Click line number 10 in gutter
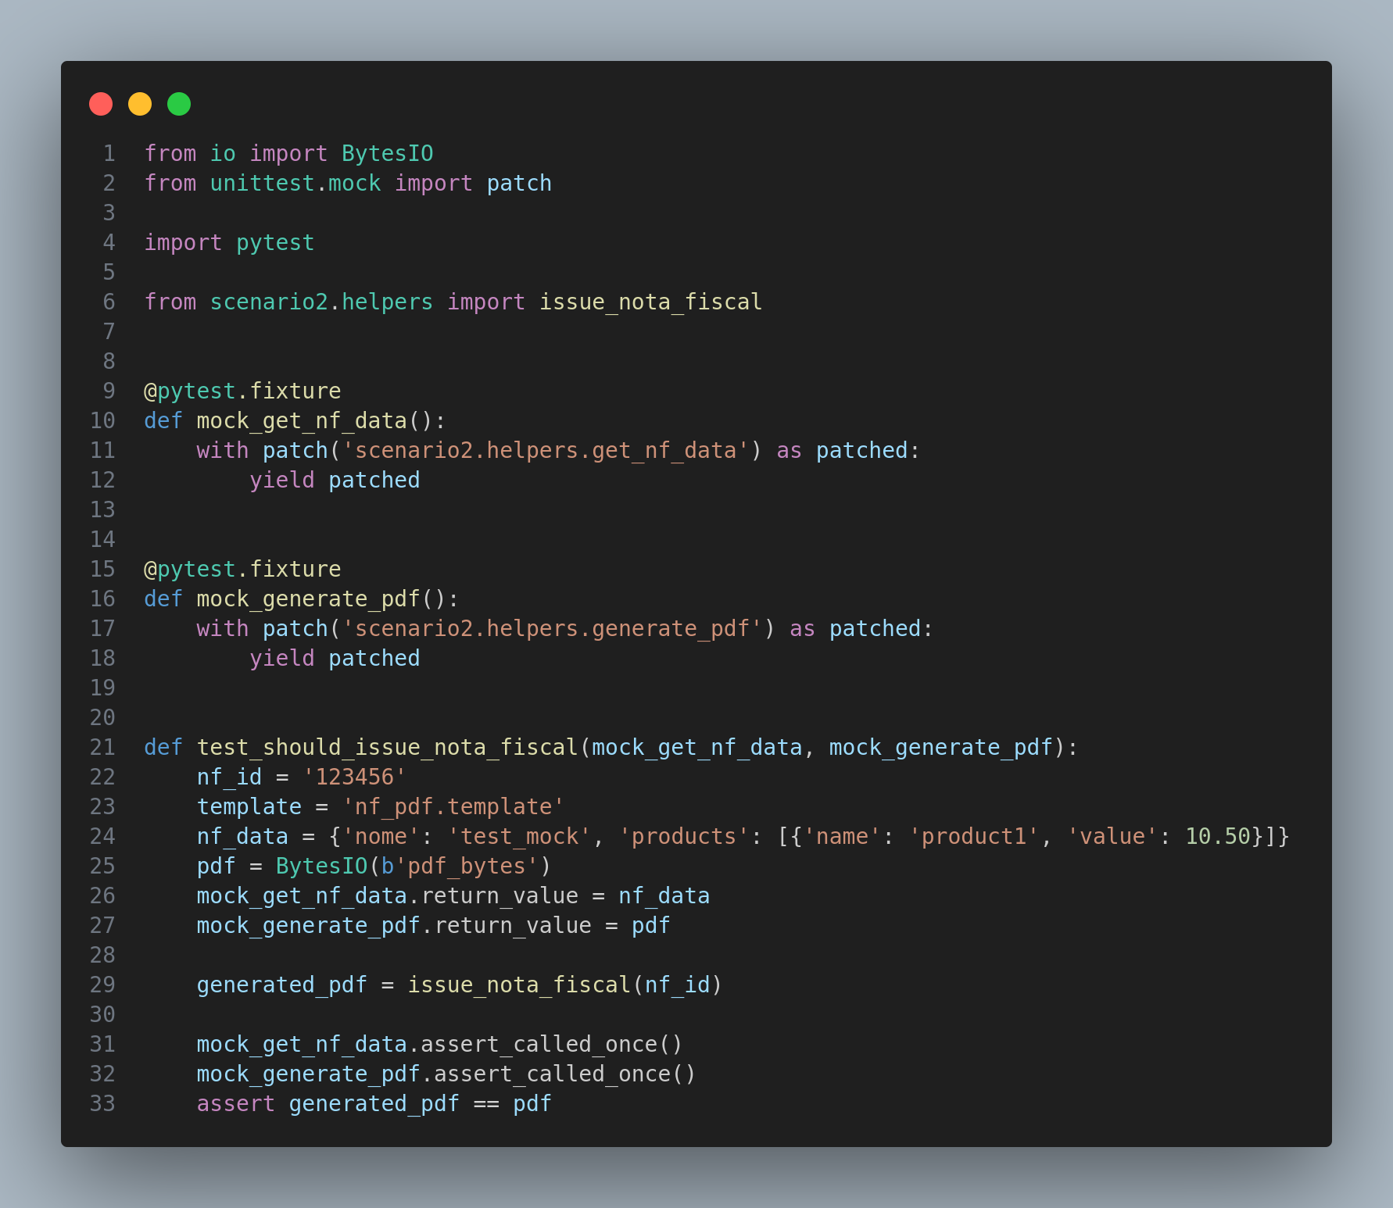The image size is (1393, 1208). click(x=102, y=420)
